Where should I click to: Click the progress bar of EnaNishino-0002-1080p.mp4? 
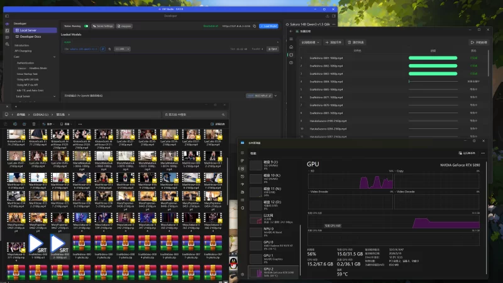[x=433, y=66]
